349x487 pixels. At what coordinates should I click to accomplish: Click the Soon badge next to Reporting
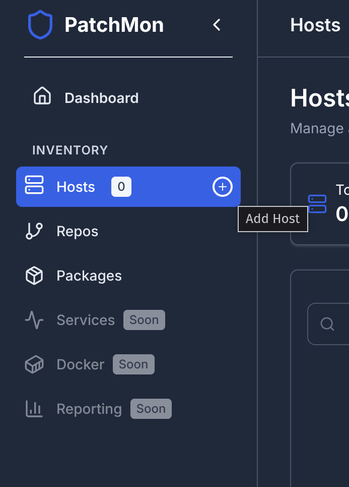[x=151, y=409]
